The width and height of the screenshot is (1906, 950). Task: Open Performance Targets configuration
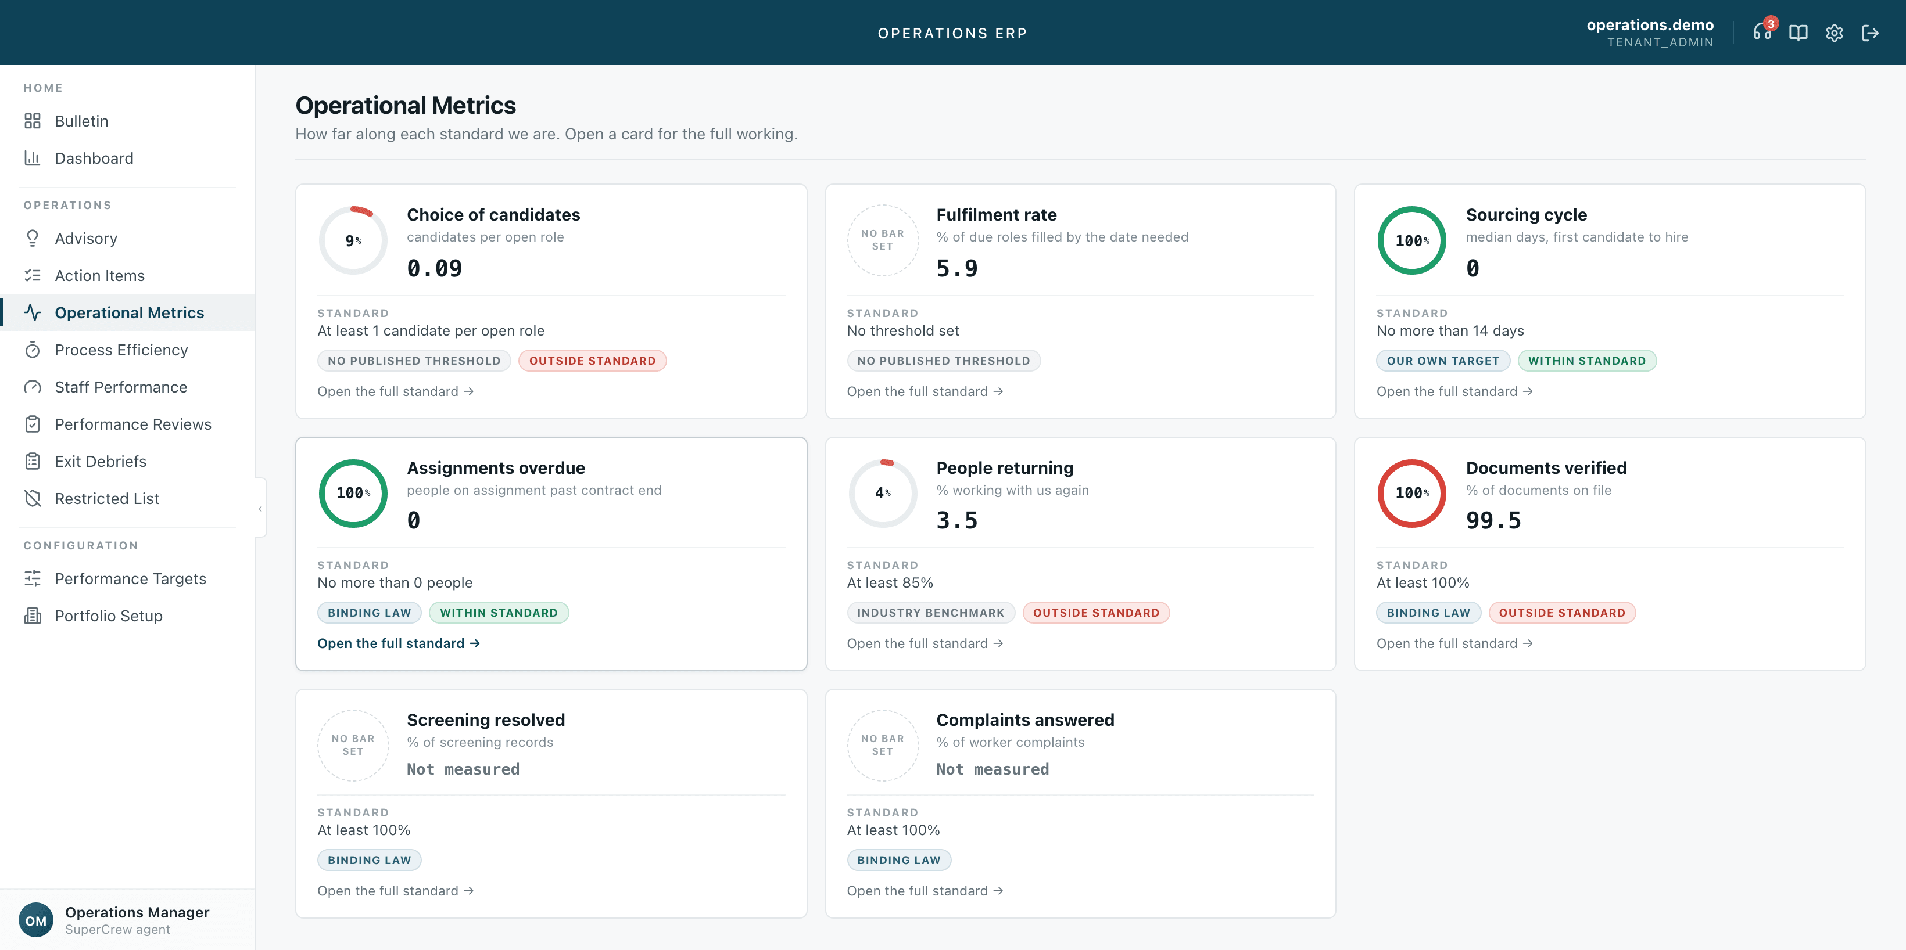[127, 578]
